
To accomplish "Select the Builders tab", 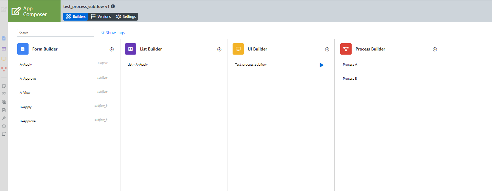I will pos(76,16).
